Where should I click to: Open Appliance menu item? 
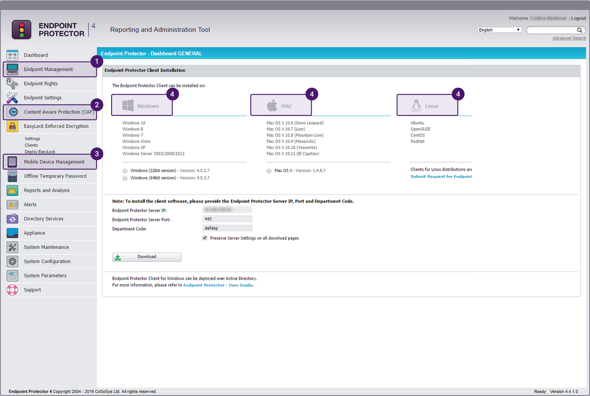click(x=34, y=233)
